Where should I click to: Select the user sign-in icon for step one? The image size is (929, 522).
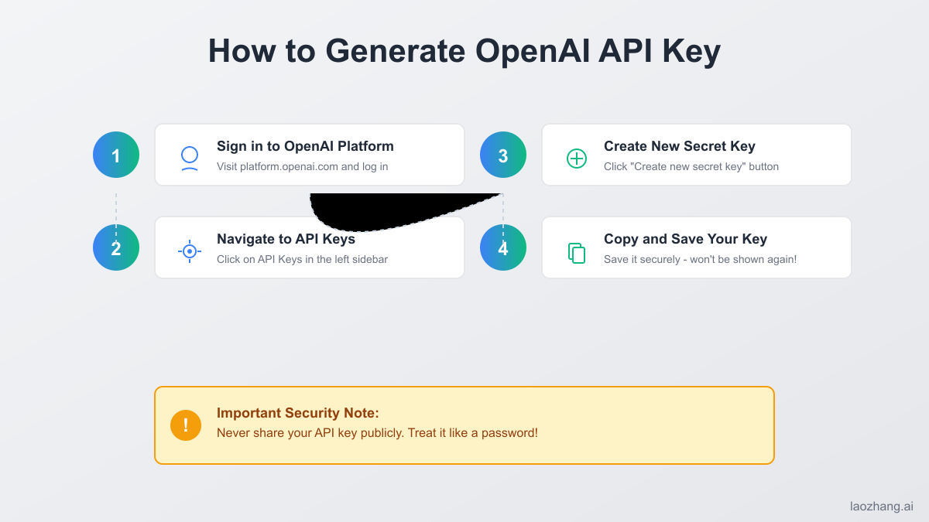point(189,155)
